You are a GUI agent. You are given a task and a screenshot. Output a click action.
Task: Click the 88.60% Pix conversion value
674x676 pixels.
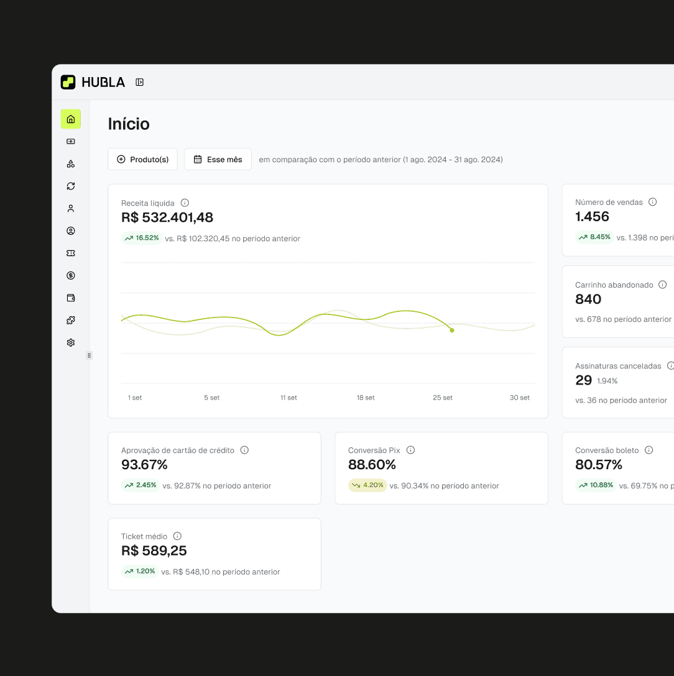tap(372, 465)
